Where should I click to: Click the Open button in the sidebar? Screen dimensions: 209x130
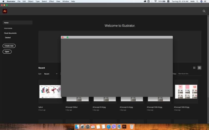(x=7, y=52)
